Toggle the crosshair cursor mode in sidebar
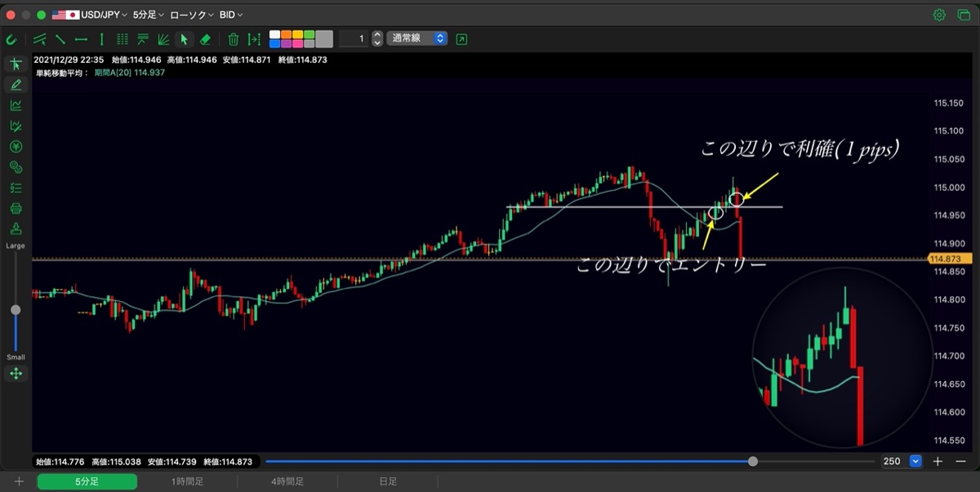This screenshot has width=980, height=492. pyautogui.click(x=16, y=64)
